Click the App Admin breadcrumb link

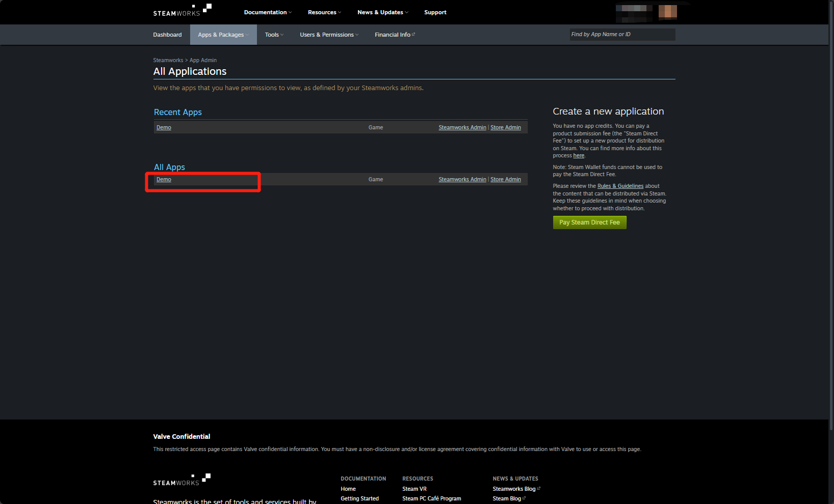point(203,60)
